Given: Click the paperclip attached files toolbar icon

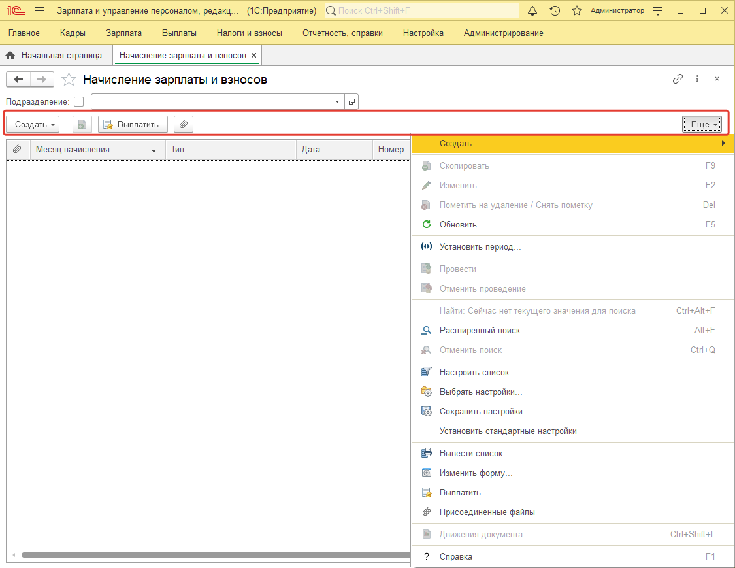Looking at the screenshot, I should (184, 124).
